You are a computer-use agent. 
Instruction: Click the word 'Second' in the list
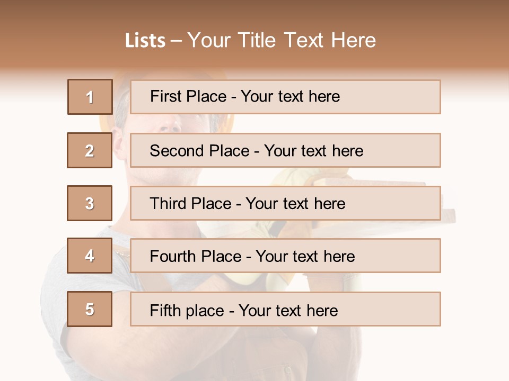tap(177, 151)
